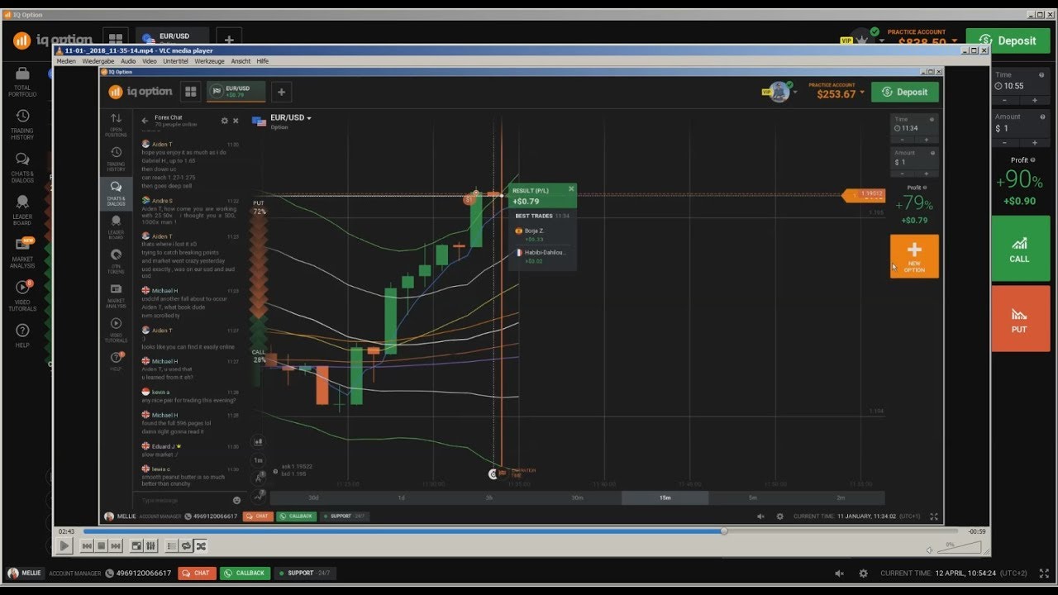Open the VLC Audio menu
This screenshot has width=1058, height=595.
[x=128, y=61]
